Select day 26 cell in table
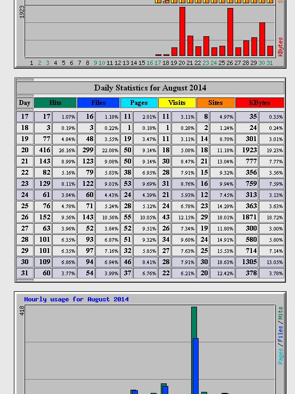This screenshot has height=394, width=295. (24, 217)
